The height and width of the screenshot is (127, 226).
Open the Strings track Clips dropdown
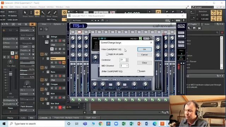[x=58, y=45]
